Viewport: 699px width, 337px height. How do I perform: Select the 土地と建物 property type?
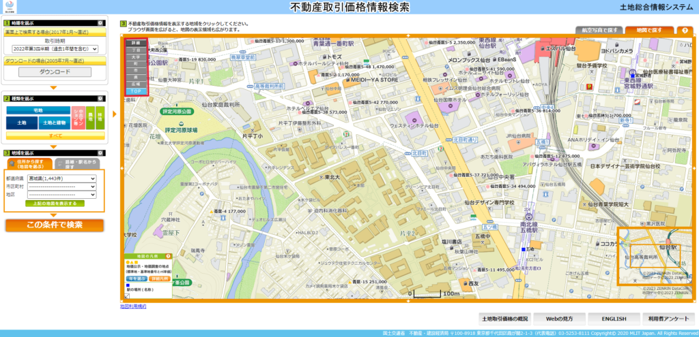(x=55, y=123)
